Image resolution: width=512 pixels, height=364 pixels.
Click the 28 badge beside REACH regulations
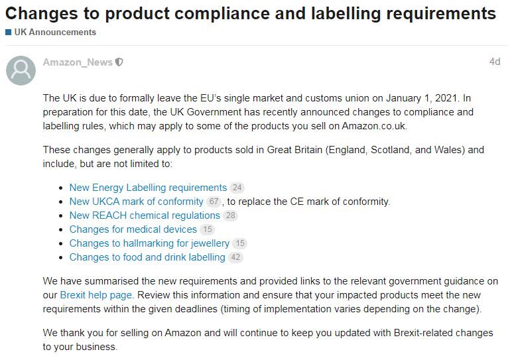[230, 216]
